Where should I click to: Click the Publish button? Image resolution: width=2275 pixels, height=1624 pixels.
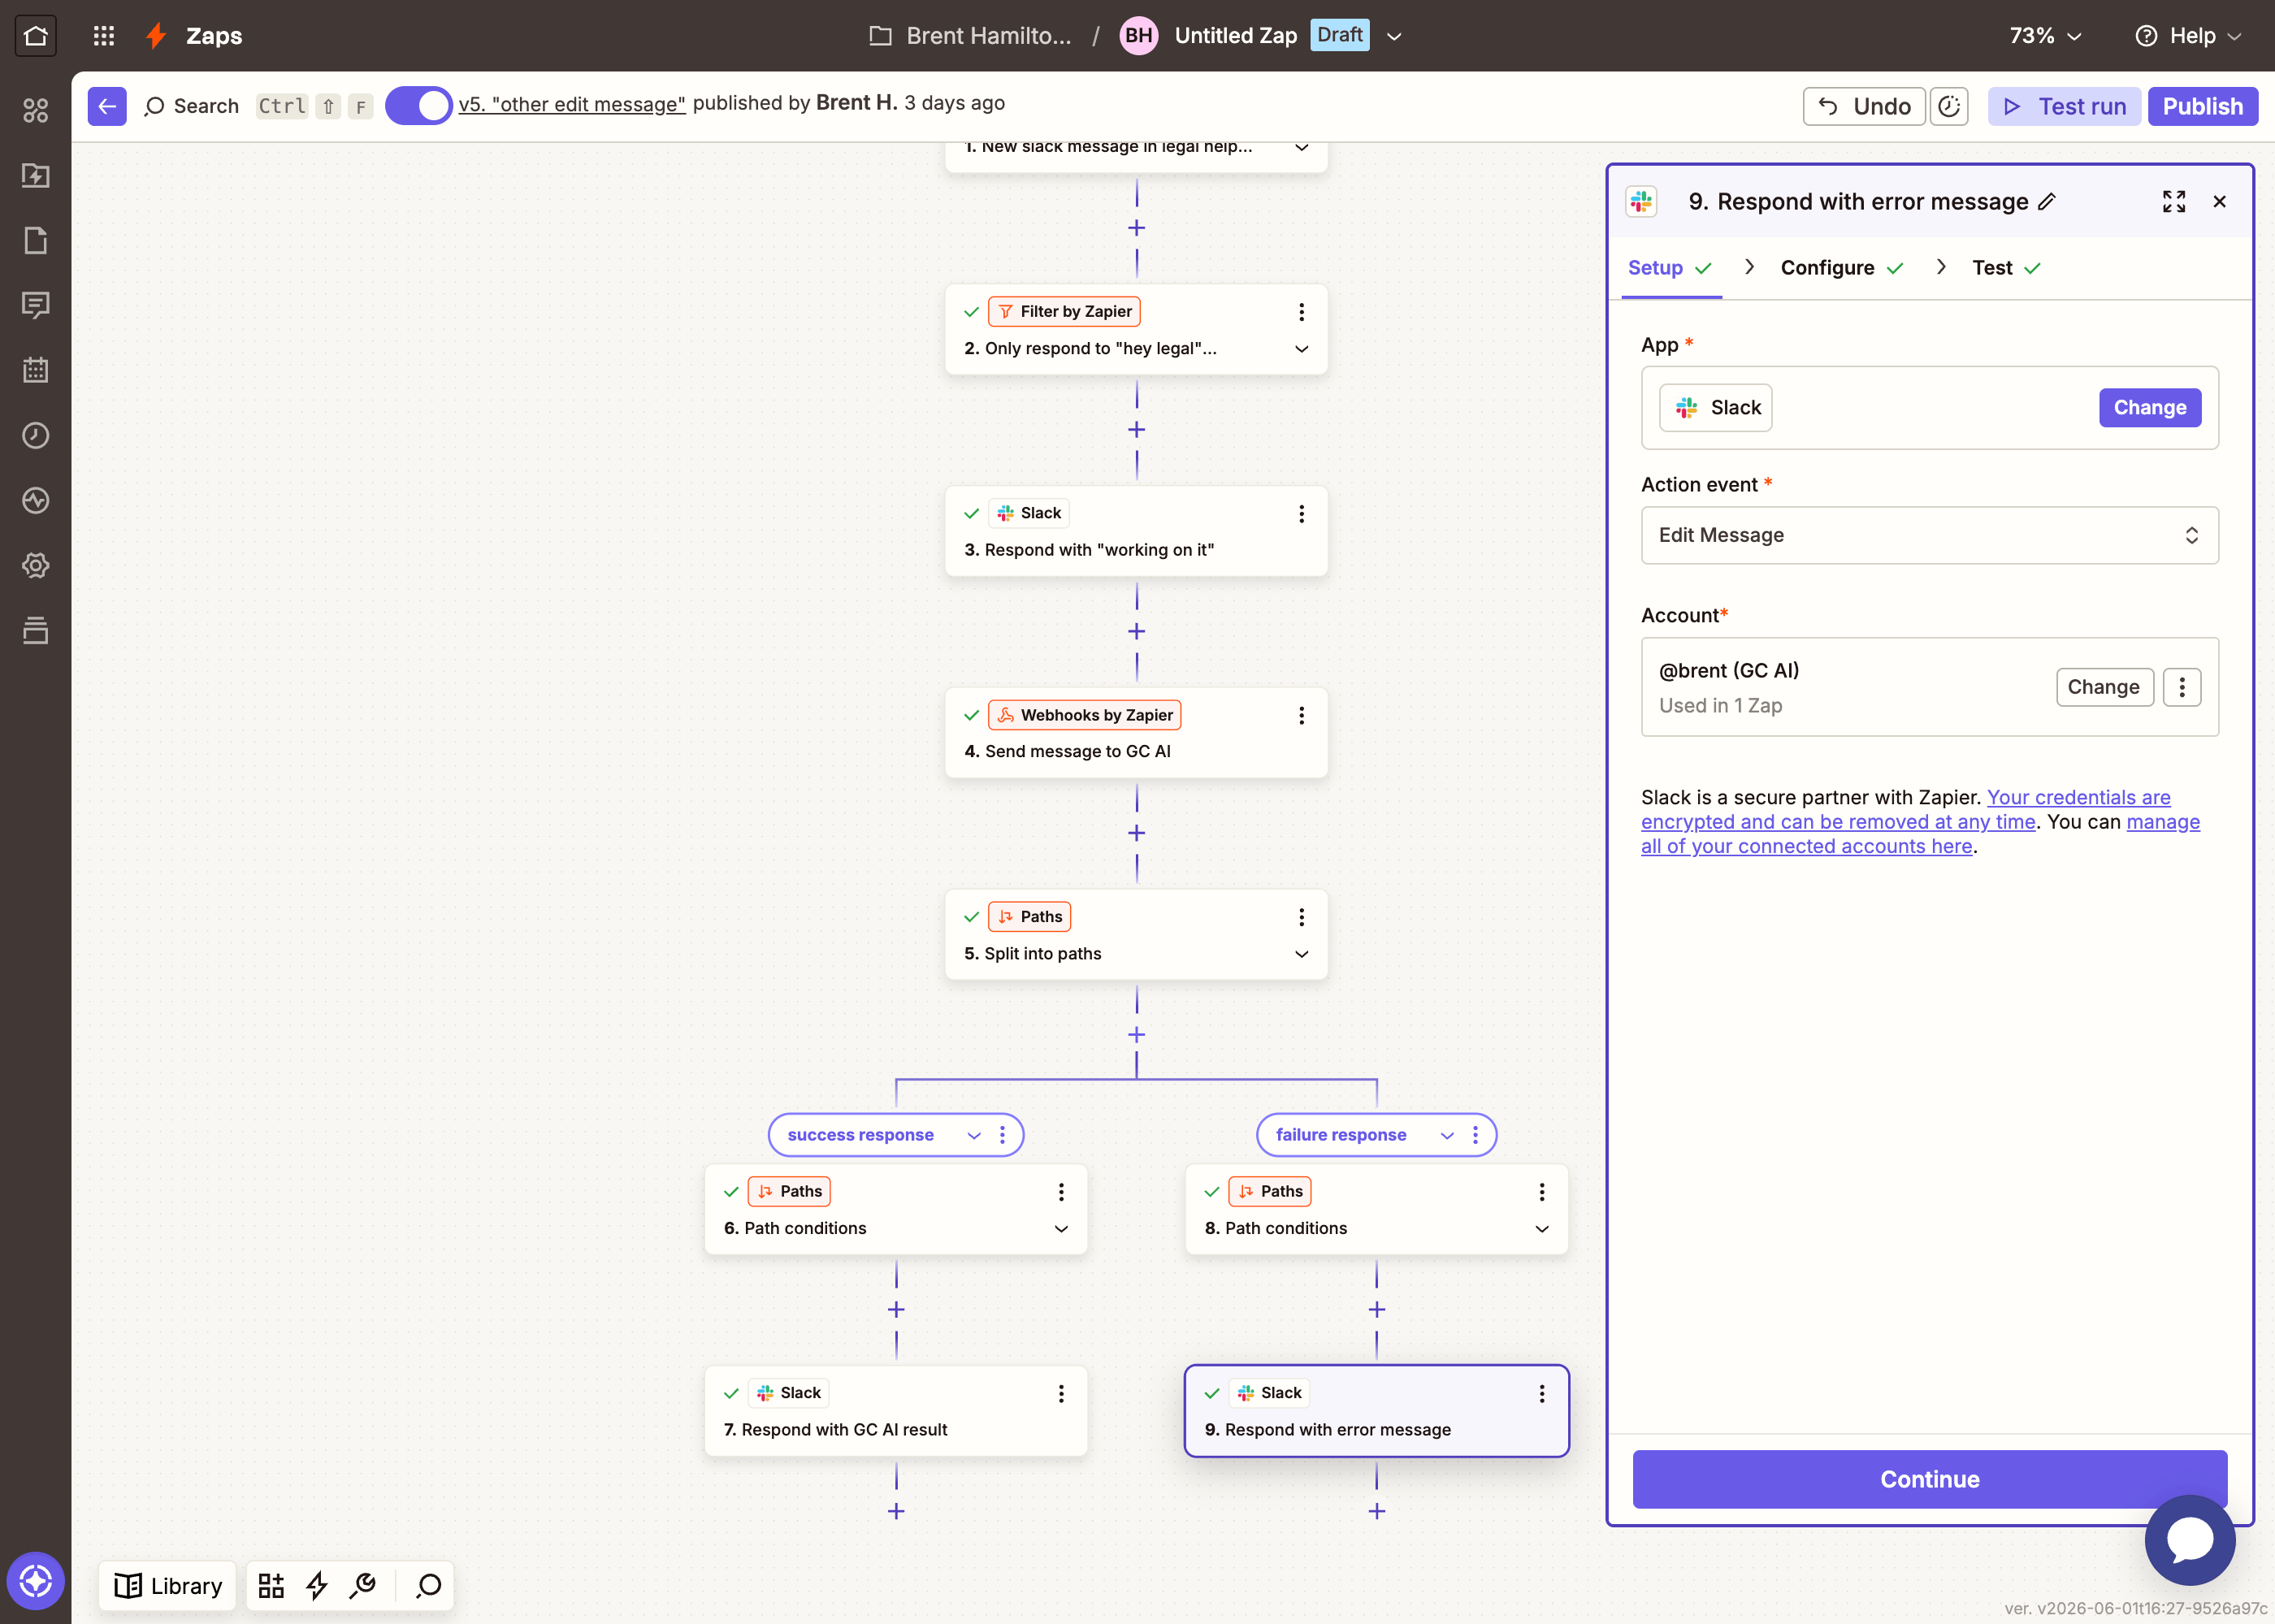(x=2202, y=106)
